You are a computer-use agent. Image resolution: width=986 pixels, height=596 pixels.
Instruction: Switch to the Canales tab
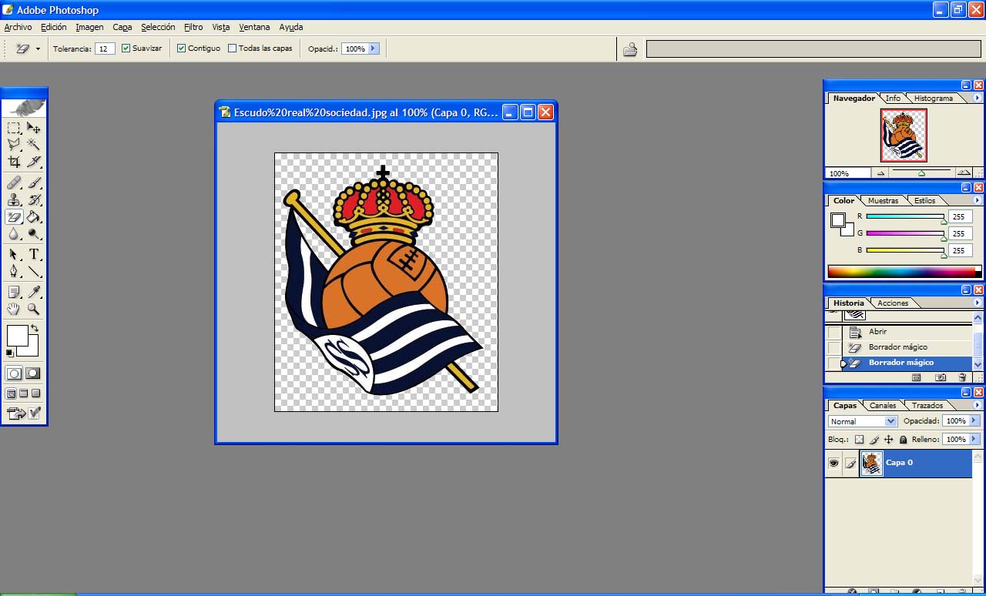[x=883, y=406]
